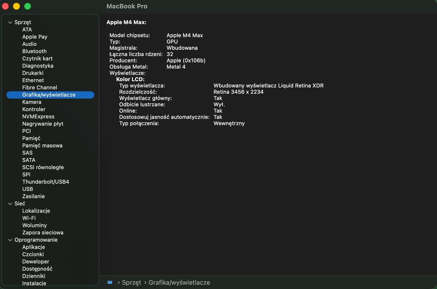Collapse the Sprzęt section
The image size is (437, 289).
pyautogui.click(x=10, y=22)
